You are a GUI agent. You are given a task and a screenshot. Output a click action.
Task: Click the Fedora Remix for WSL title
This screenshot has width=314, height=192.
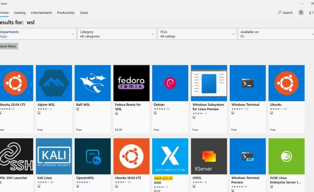pyautogui.click(x=128, y=107)
